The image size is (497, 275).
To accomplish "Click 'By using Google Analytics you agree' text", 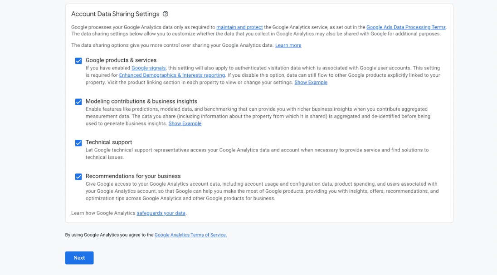I will pos(109,235).
